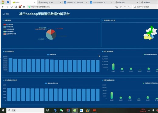
Task: Click the green shield security icon in address bar
Action: (29, 7)
